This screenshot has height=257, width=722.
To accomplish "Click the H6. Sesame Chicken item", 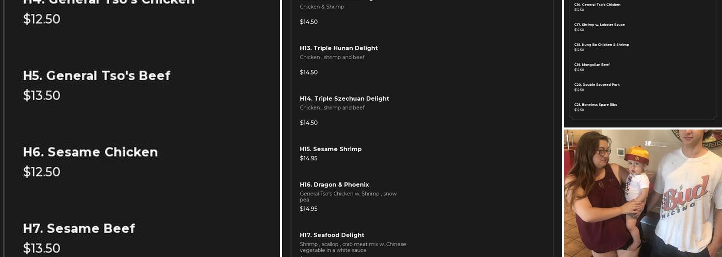I will pyautogui.click(x=90, y=152).
